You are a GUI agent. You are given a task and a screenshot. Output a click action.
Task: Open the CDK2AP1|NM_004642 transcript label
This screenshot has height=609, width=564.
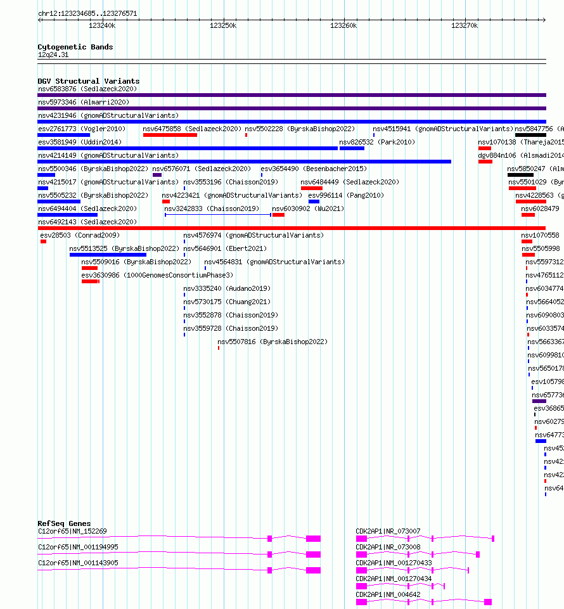tap(388, 594)
